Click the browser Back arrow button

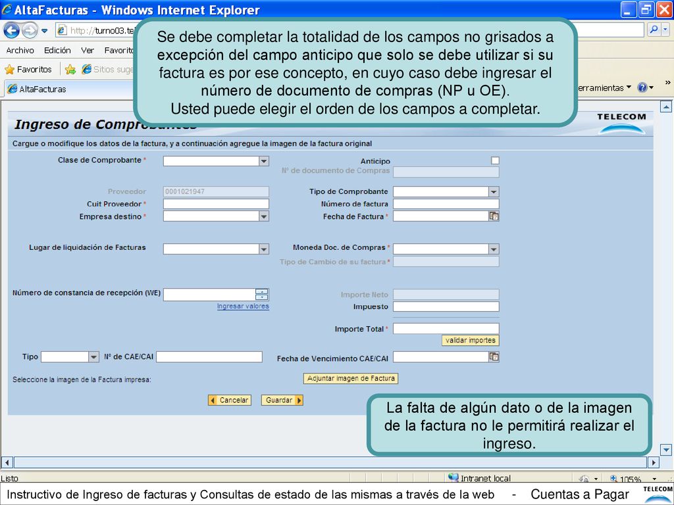12,30
